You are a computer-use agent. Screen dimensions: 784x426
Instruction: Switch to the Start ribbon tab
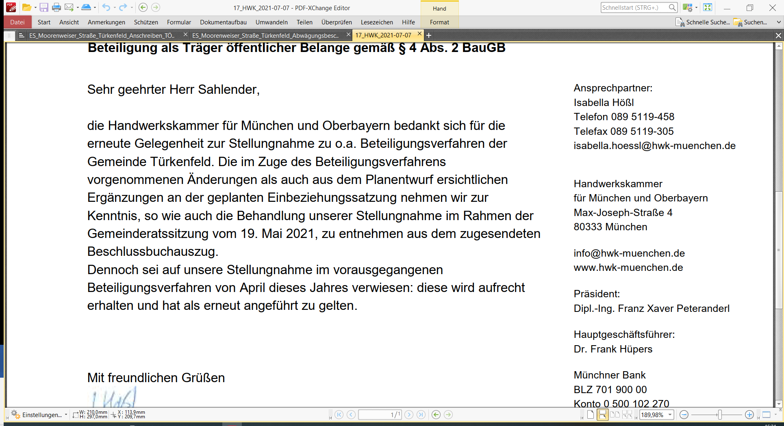(44, 22)
